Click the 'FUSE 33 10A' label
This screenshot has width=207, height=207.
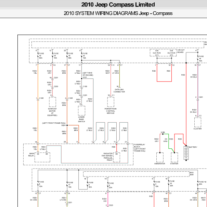click(85, 56)
